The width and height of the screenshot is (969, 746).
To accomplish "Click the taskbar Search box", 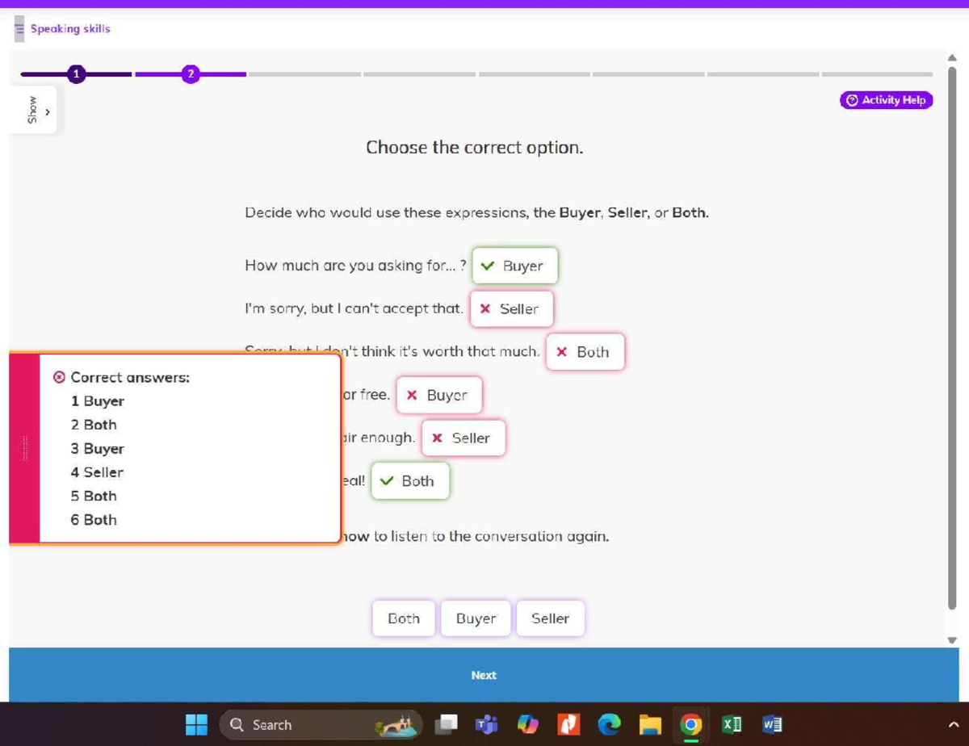I will 321,724.
